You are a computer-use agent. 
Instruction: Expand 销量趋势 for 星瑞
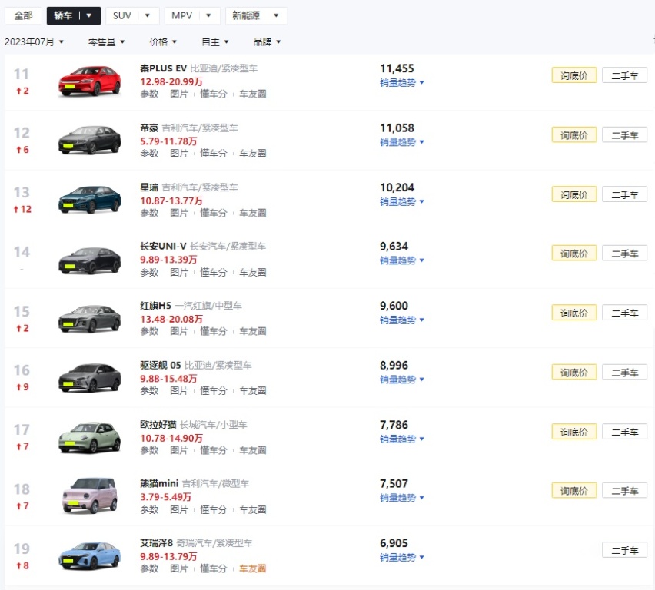coord(402,202)
